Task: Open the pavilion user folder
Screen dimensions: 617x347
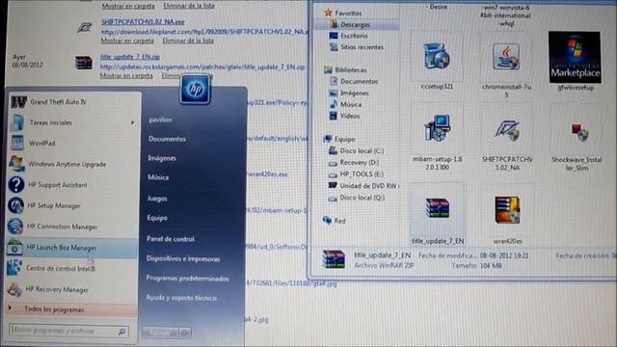Action: point(161,120)
